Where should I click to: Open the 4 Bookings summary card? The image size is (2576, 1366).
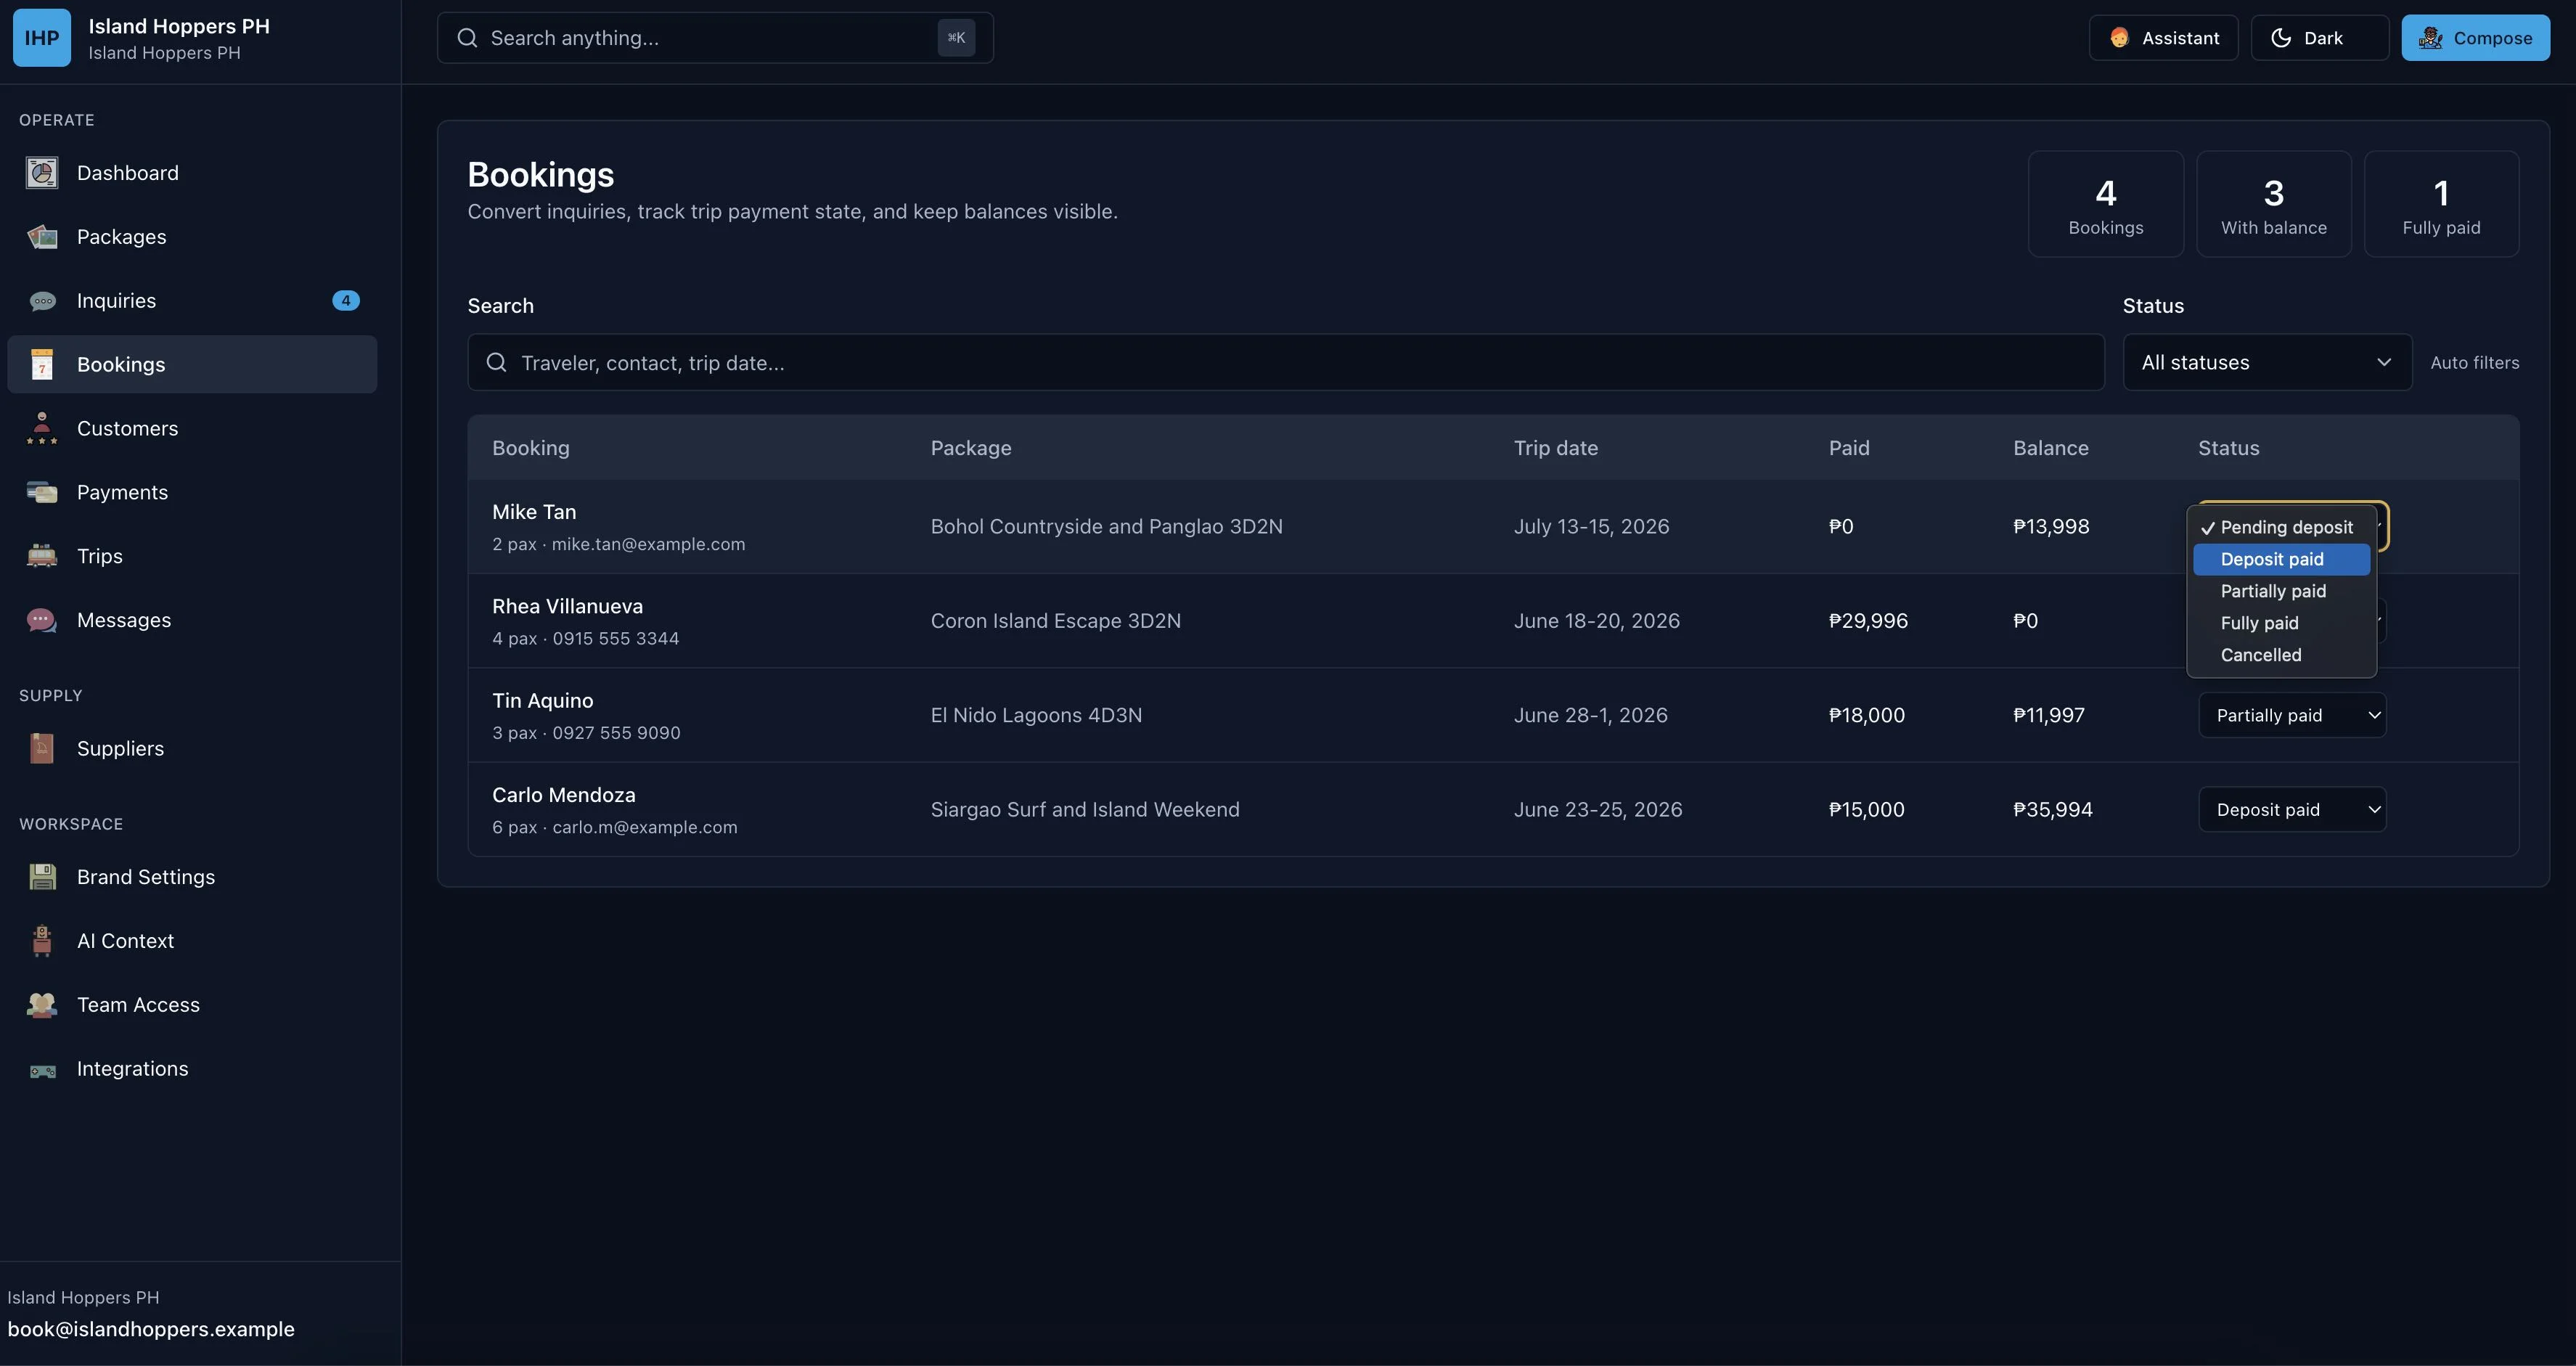[2105, 204]
